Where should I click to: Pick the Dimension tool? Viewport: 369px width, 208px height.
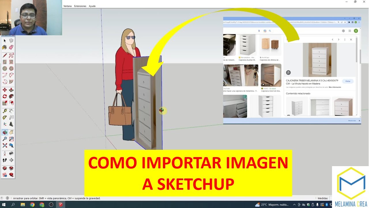11,111
